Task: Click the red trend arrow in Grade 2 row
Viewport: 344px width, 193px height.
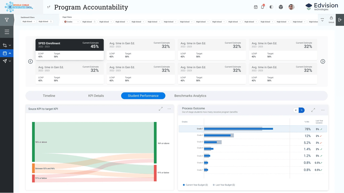Action: (x=321, y=136)
